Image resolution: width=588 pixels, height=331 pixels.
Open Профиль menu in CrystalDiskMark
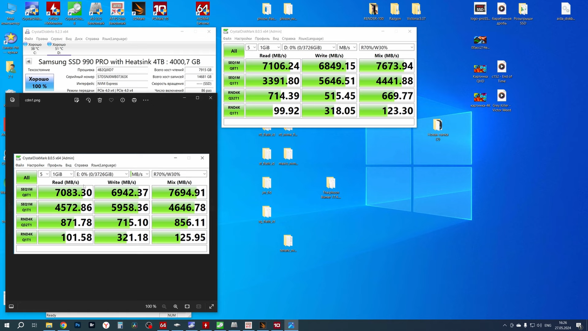[x=262, y=38]
